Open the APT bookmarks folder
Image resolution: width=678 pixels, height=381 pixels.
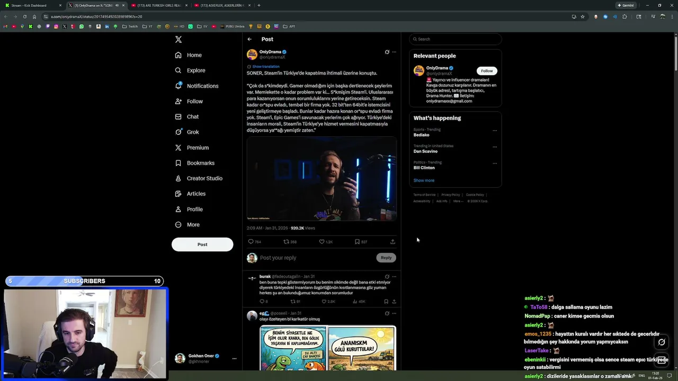tap(289, 26)
